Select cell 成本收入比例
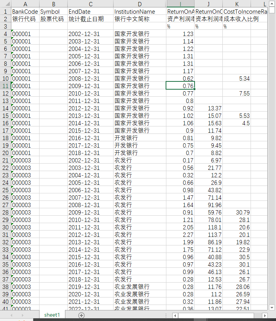 (237, 19)
